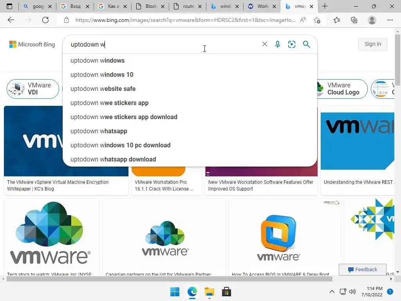Screen dimensions: 401x301
Task: Open Microsoft Store from taskbar
Action: pos(226,292)
